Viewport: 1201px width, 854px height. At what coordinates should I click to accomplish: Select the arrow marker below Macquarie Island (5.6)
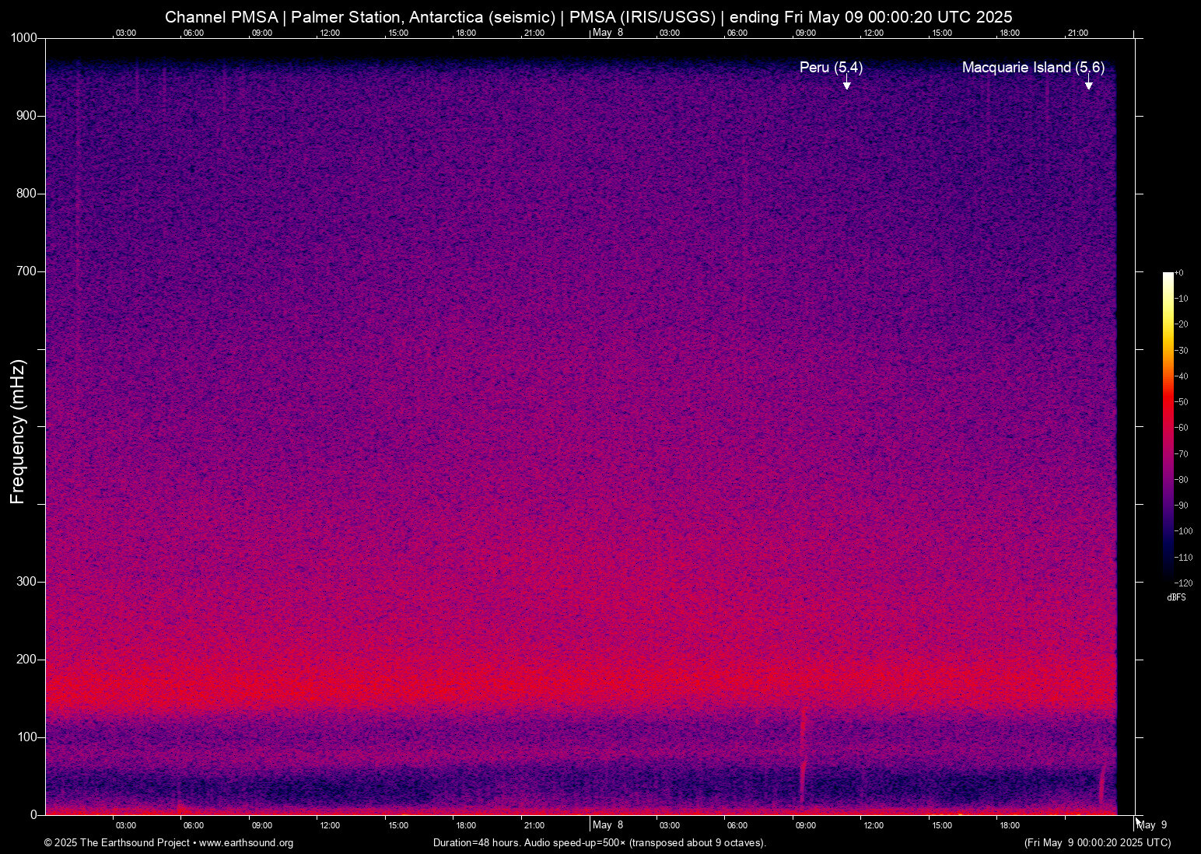coord(1089,82)
